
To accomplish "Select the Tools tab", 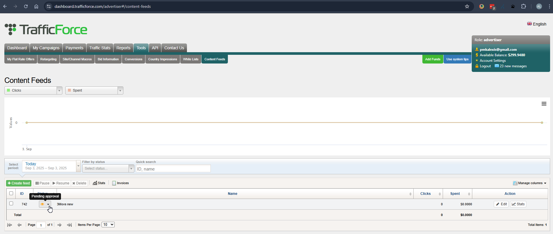I will point(141,48).
